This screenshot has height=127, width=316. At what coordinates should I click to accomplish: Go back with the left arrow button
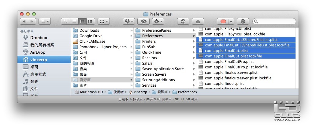click(x=24, y=21)
